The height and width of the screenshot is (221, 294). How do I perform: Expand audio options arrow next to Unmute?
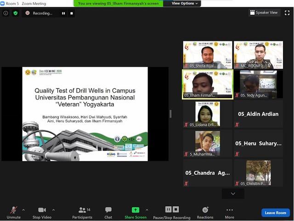coord(23,210)
